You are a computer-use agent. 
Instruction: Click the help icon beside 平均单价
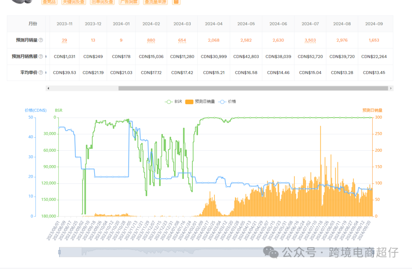click(x=41, y=73)
